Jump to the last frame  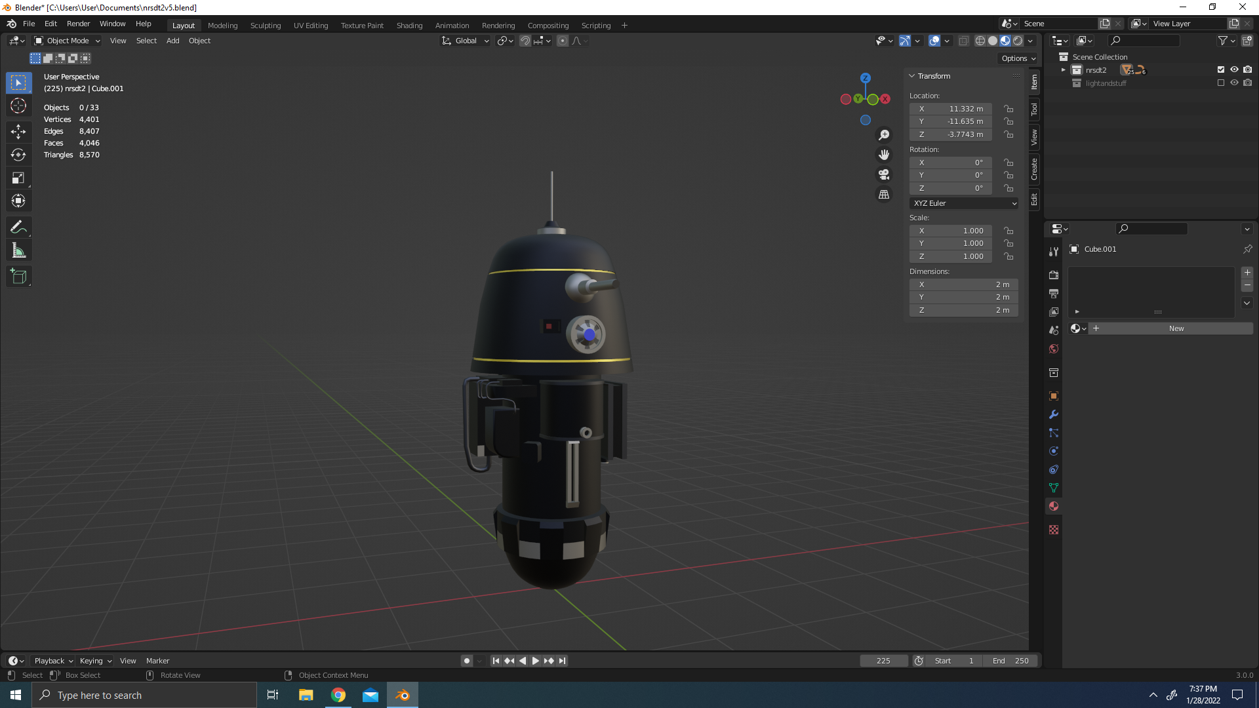[x=562, y=661]
